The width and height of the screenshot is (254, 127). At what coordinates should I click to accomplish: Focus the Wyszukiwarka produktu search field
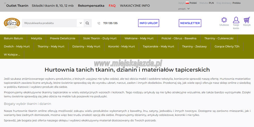coord(49,23)
